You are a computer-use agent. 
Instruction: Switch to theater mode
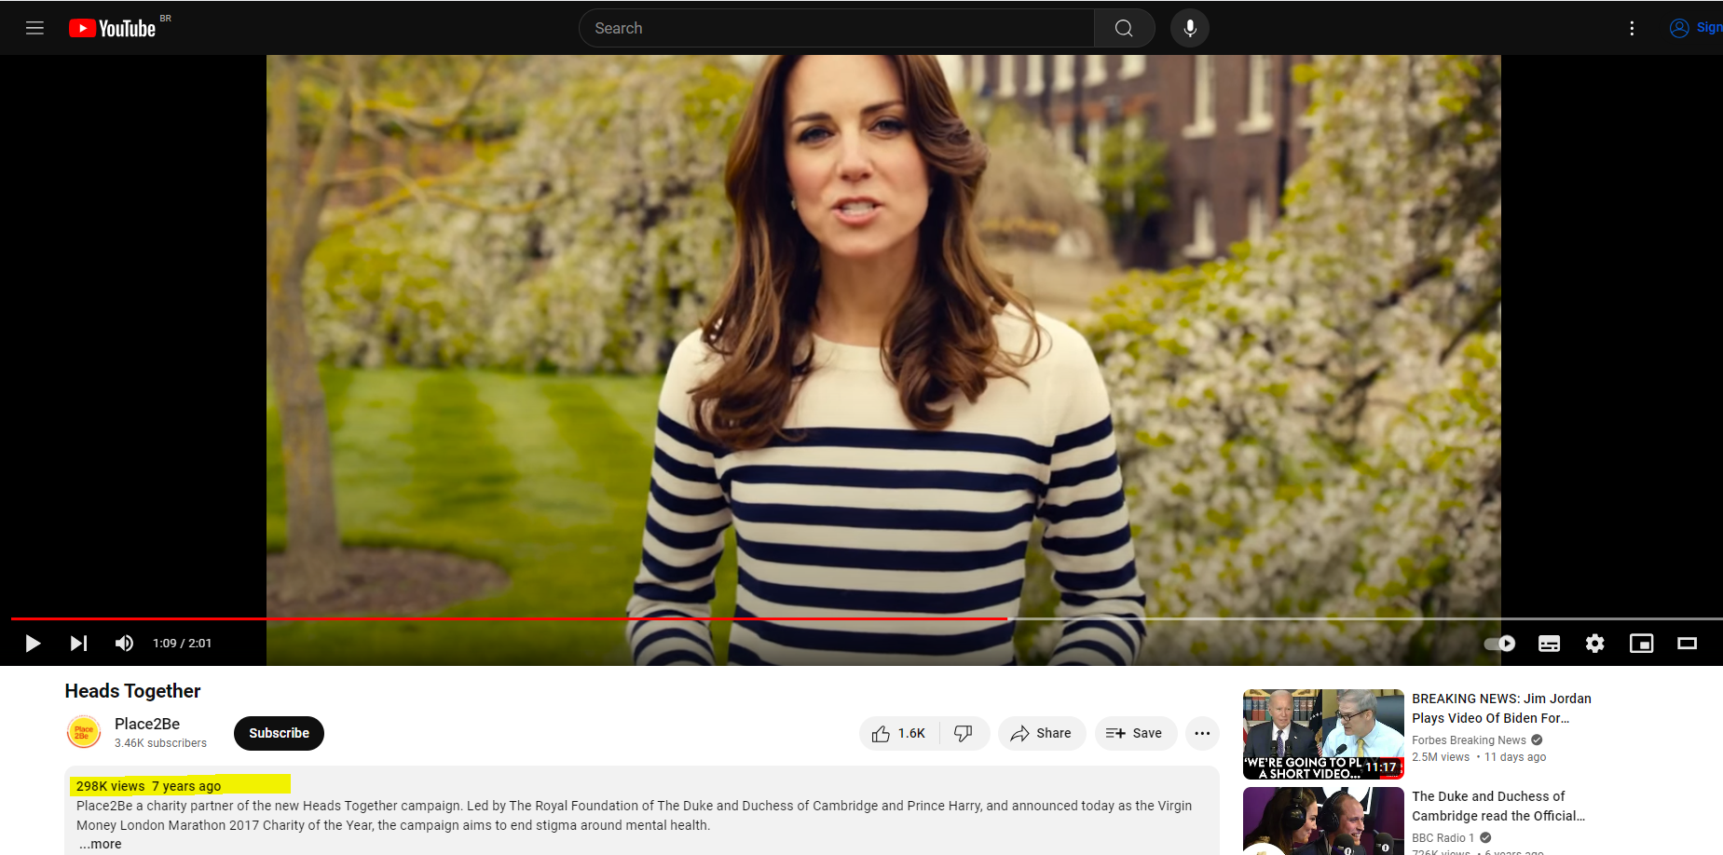[1687, 644]
